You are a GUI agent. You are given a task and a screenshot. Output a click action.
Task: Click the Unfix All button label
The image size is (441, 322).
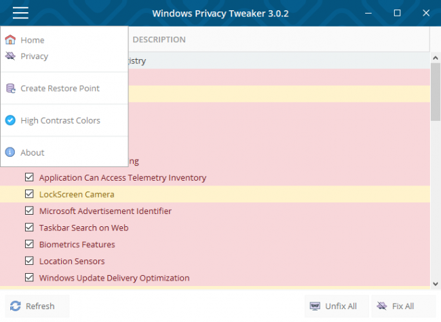coord(341,306)
